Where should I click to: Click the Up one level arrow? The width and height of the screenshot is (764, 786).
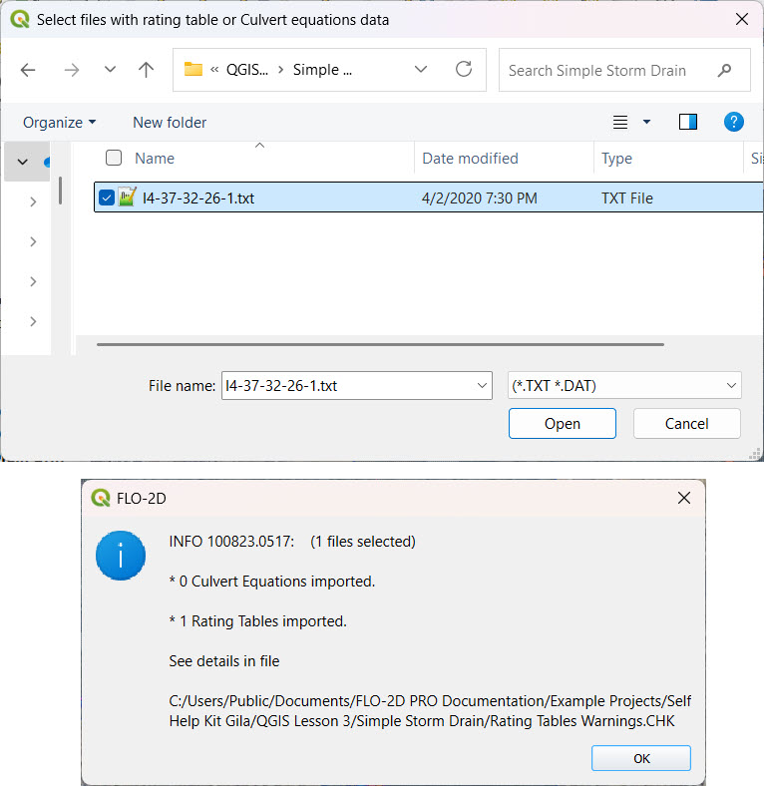[146, 70]
